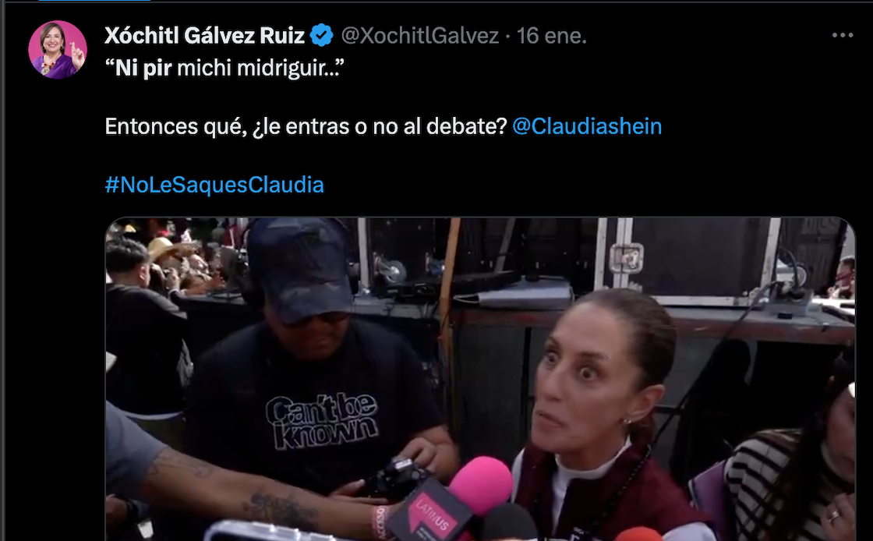Viewport: 873px width, 541px height.
Task: Follow the @Claudiashein mention link
Action: click(x=587, y=126)
